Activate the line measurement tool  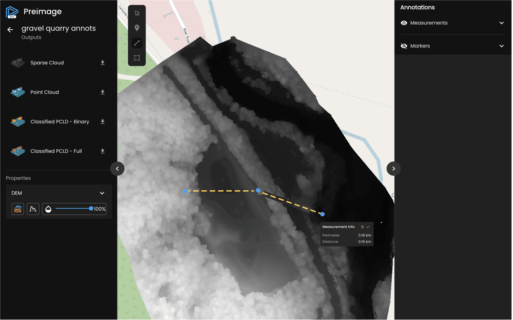(x=137, y=43)
